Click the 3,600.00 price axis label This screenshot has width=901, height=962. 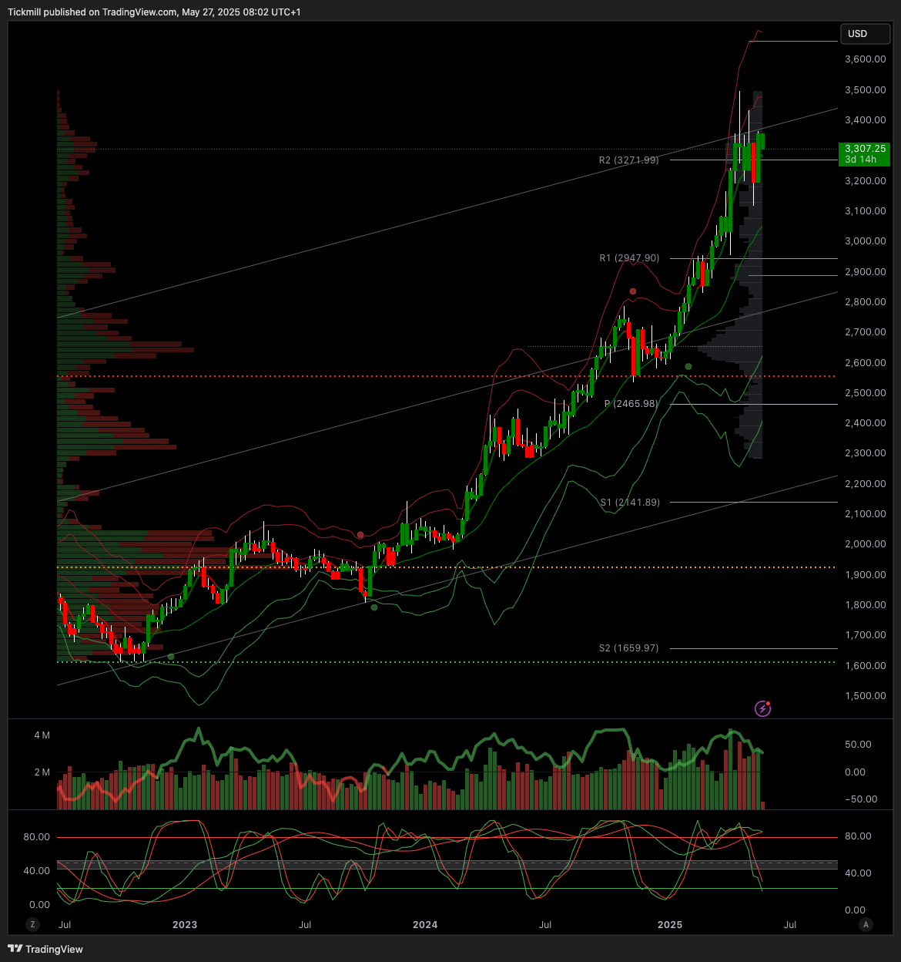point(865,59)
